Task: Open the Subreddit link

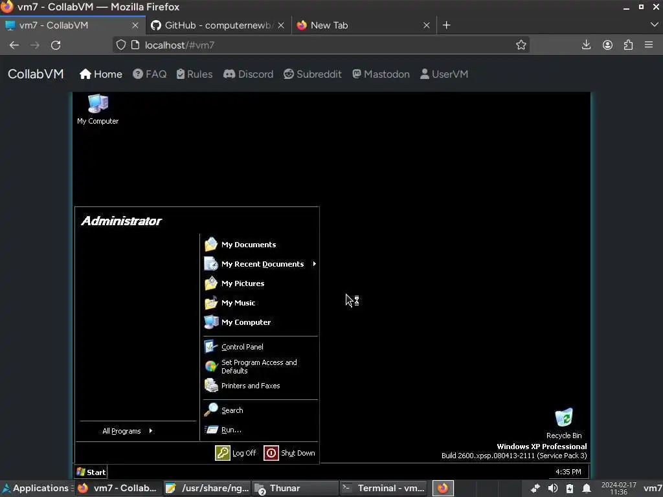Action: click(313, 74)
